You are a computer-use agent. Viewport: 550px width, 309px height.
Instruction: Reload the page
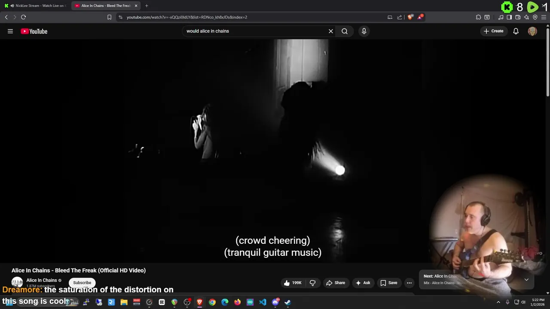[x=23, y=17]
